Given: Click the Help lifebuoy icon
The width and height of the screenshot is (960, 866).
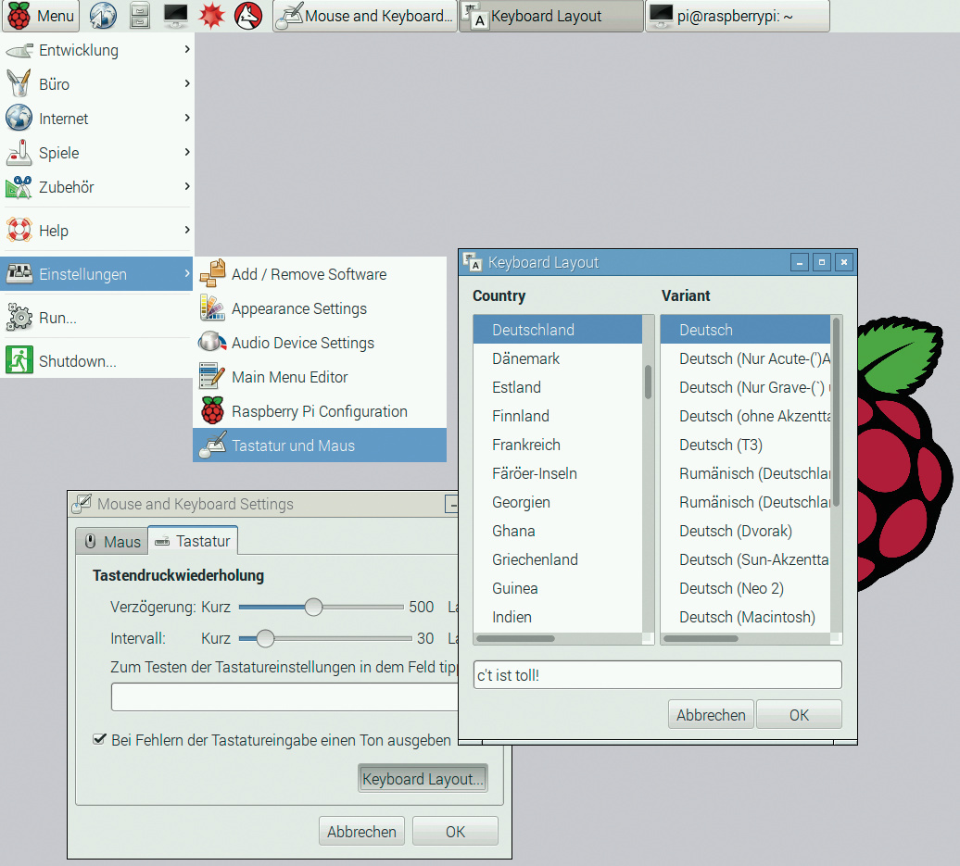Looking at the screenshot, I should 19,230.
